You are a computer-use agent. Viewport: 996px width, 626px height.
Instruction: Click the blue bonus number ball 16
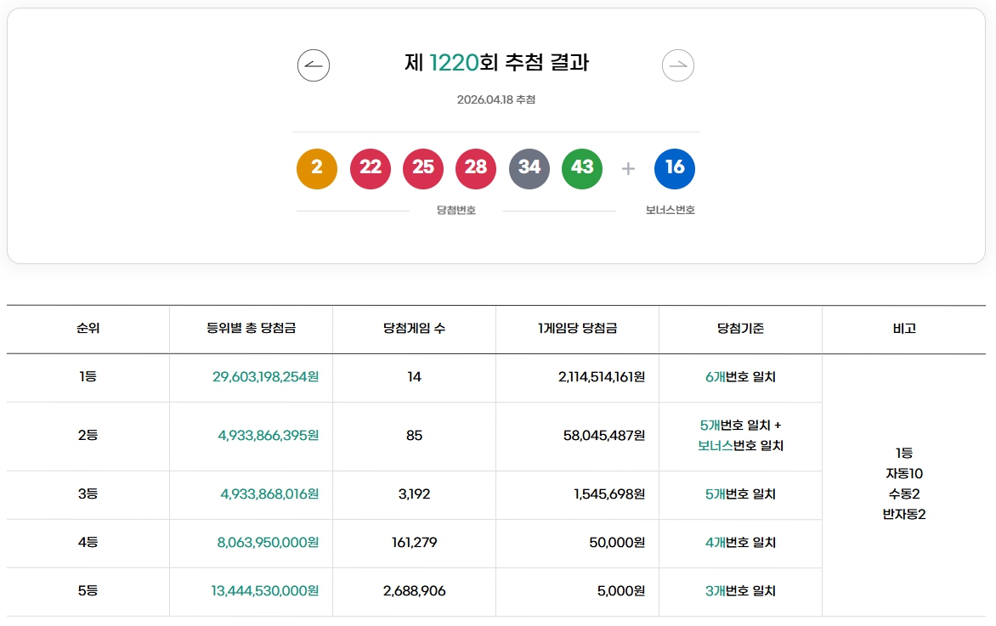[x=674, y=168]
